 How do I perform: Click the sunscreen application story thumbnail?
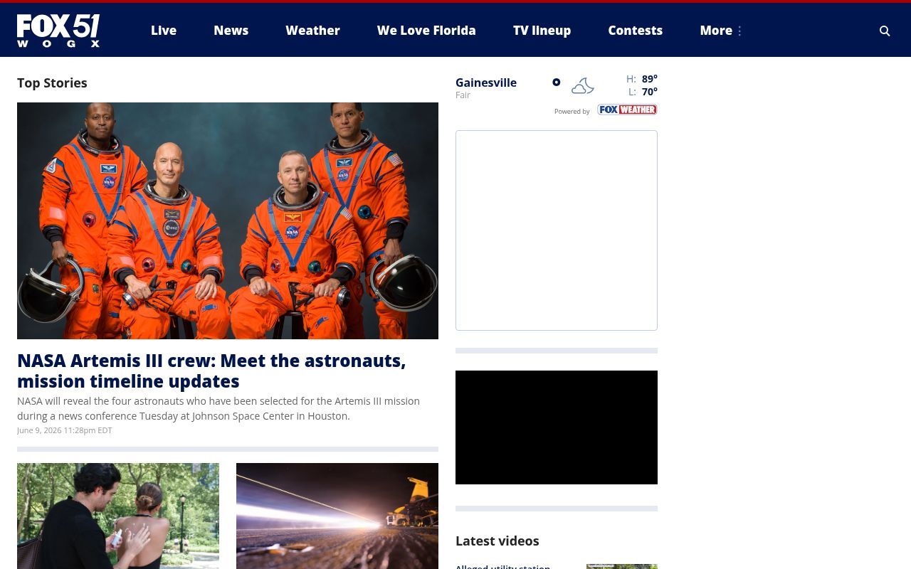(118, 516)
